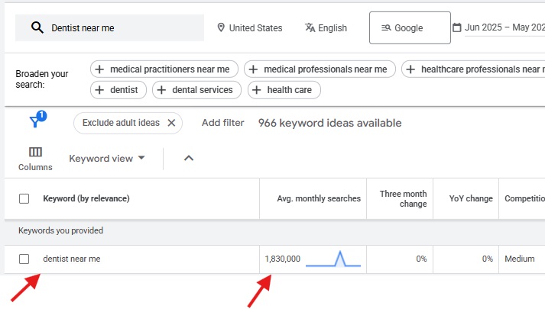The height and width of the screenshot is (309, 545).
Task: Collapse the panel with the up chevron
Action: [188, 158]
